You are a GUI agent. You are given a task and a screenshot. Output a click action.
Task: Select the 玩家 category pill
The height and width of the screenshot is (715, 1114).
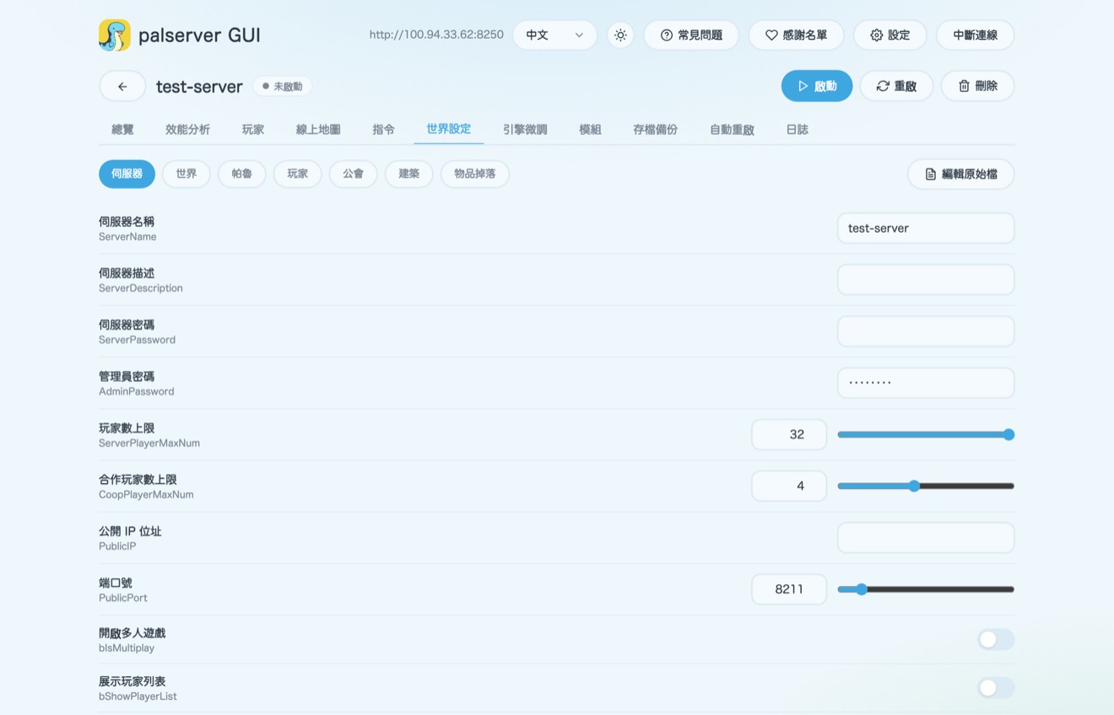[298, 174]
